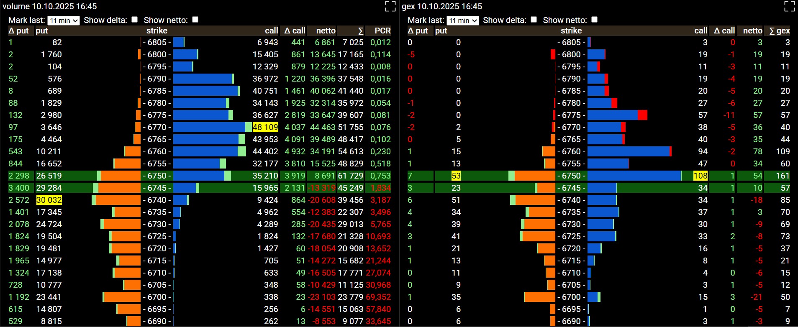
Task: Click volume table netto column header
Action: (x=326, y=31)
